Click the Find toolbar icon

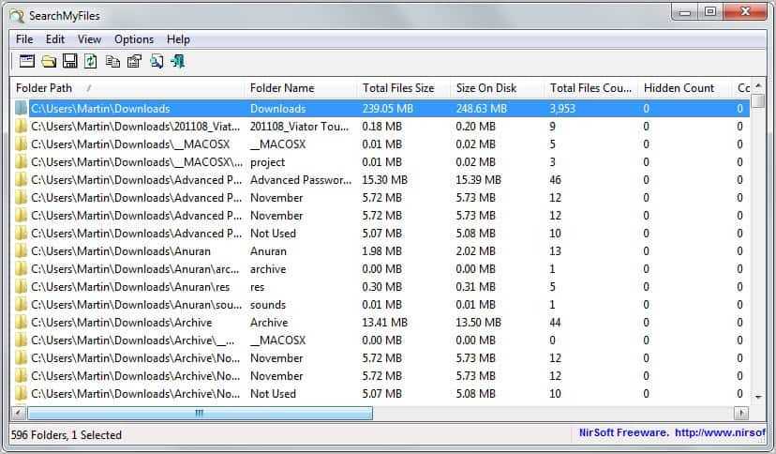[x=157, y=62]
